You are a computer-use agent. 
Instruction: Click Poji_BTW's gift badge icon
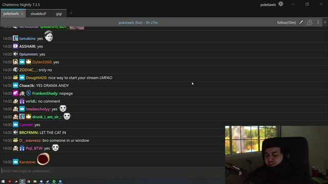(x=22, y=148)
